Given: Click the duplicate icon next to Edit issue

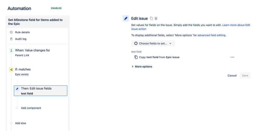Looking at the screenshot, I should [151, 18].
